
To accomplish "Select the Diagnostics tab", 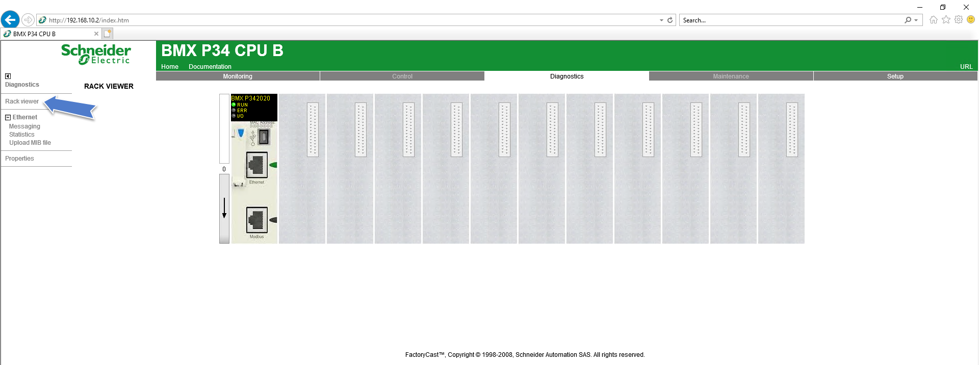I will [566, 76].
